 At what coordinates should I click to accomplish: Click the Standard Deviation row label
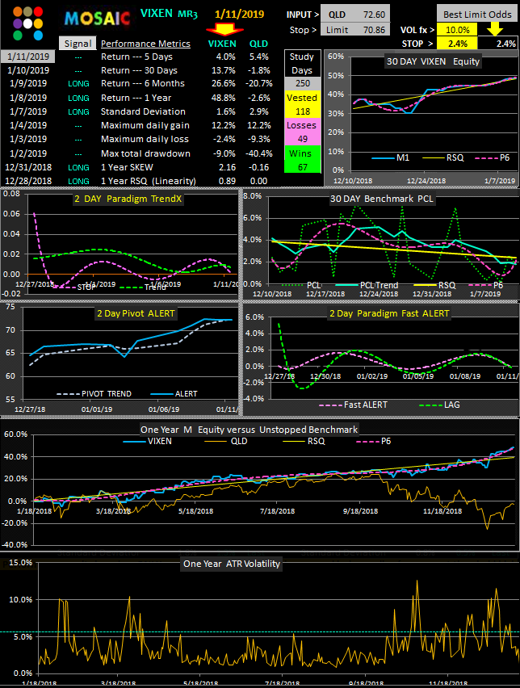click(143, 111)
